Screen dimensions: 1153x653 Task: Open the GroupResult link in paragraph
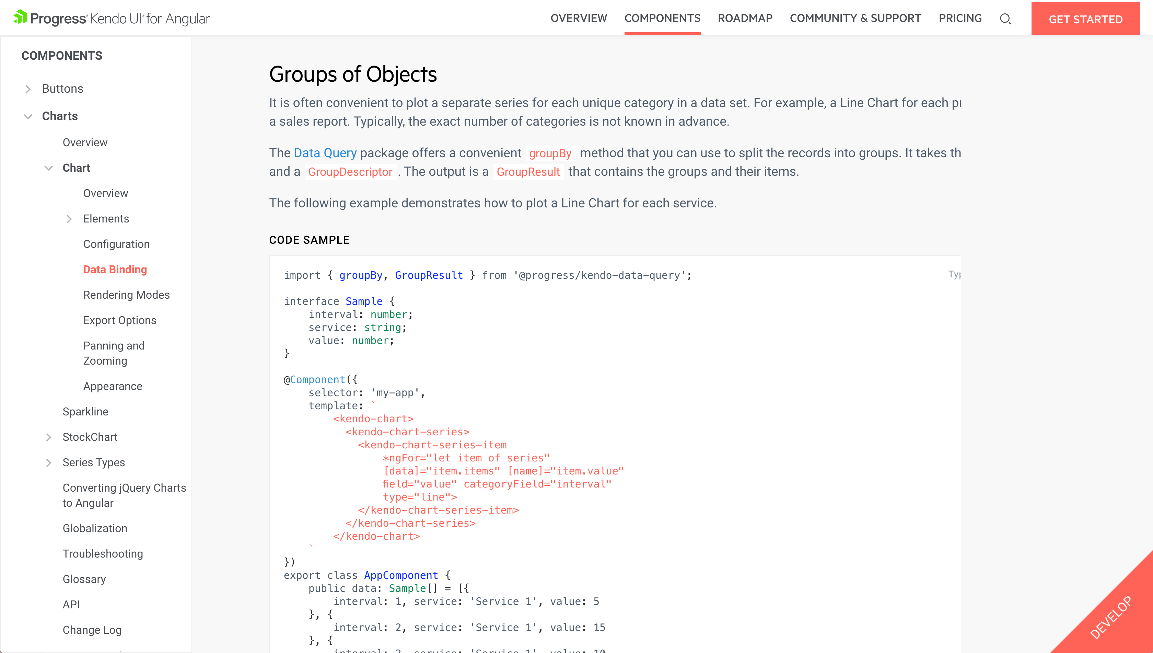(528, 172)
